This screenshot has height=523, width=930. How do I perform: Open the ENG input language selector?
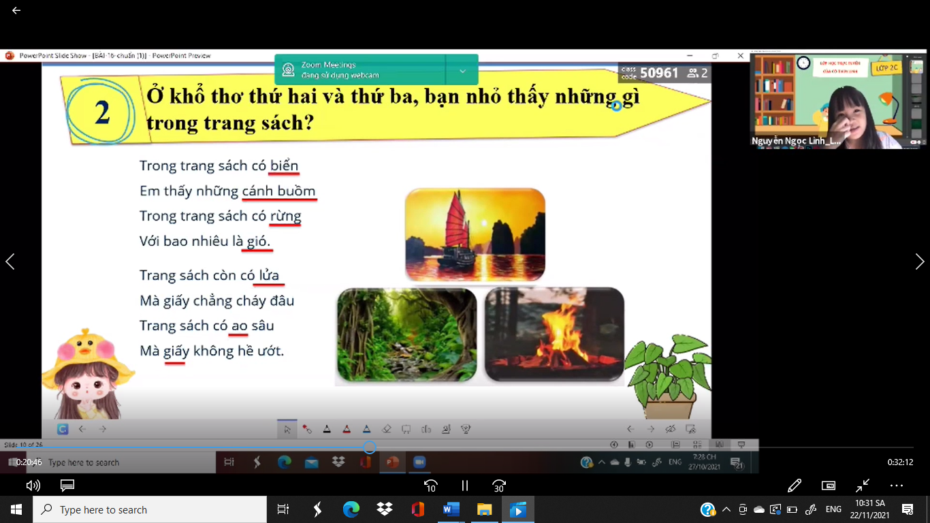[833, 509]
